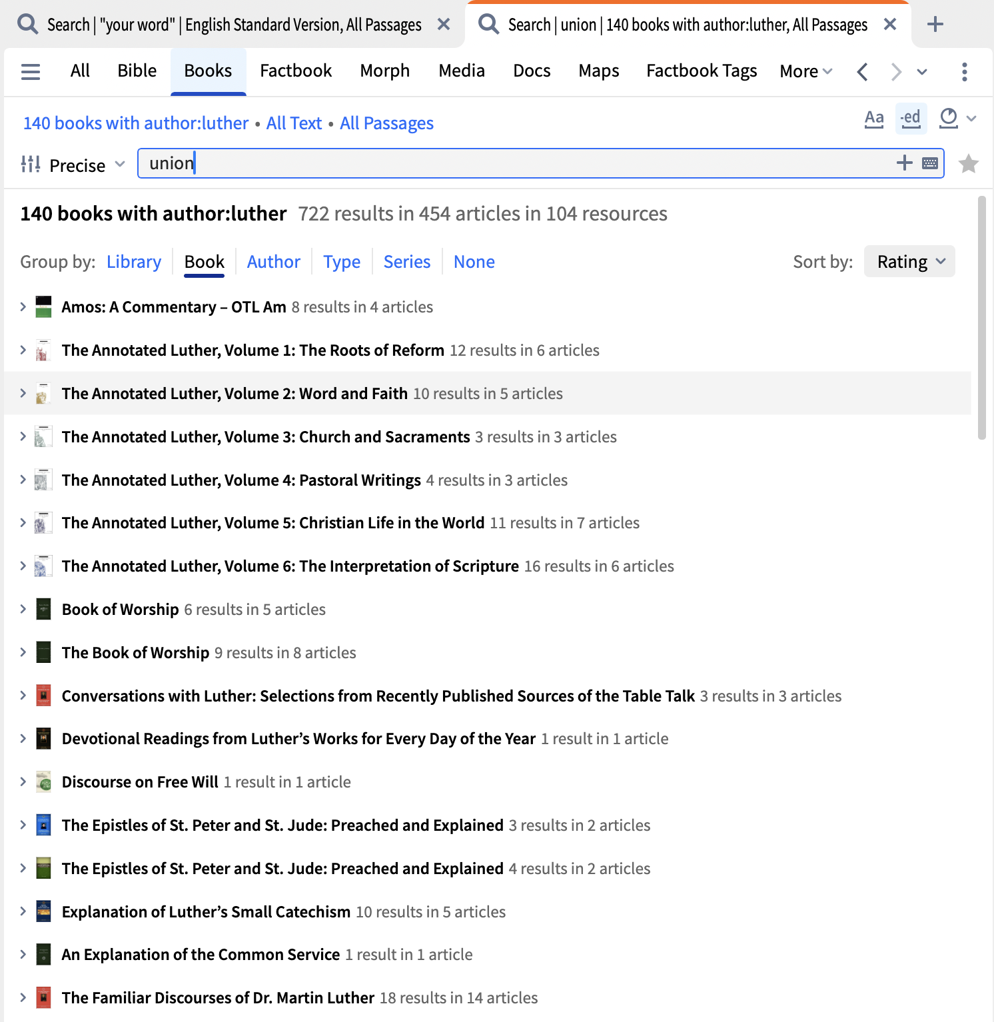994x1022 pixels.
Task: Click the 140 books with author:luther link
Action: click(x=136, y=123)
